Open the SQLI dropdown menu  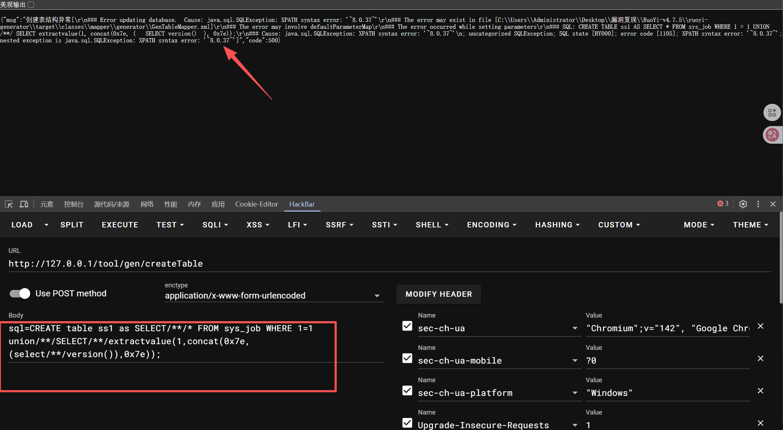click(x=215, y=225)
